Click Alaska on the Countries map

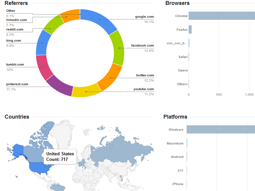coord(18,150)
